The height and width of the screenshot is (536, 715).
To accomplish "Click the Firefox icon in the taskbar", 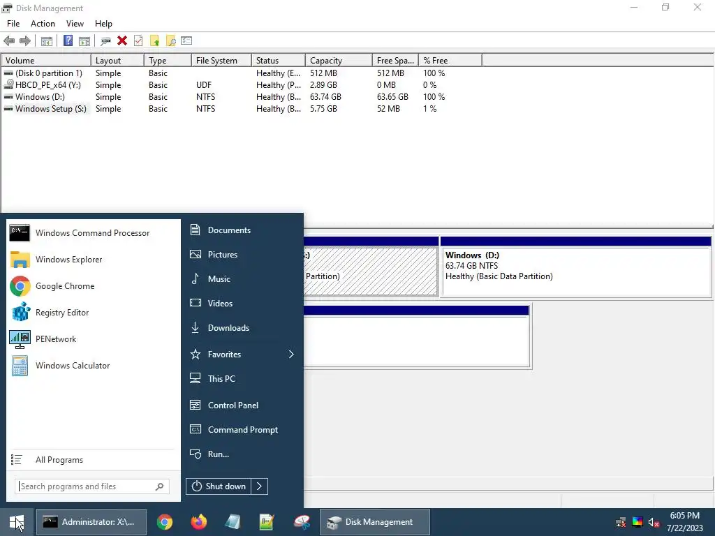I will 199,522.
